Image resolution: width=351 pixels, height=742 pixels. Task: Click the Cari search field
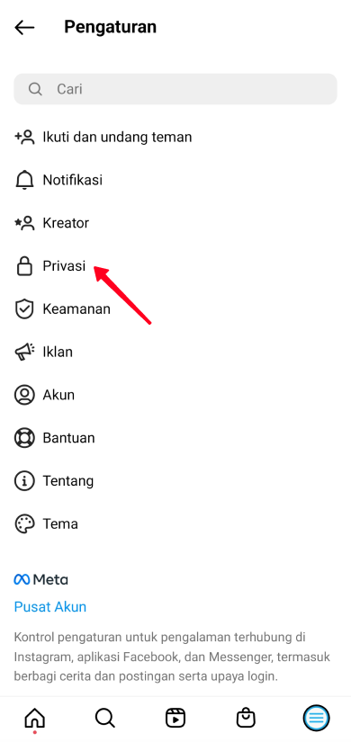click(175, 89)
